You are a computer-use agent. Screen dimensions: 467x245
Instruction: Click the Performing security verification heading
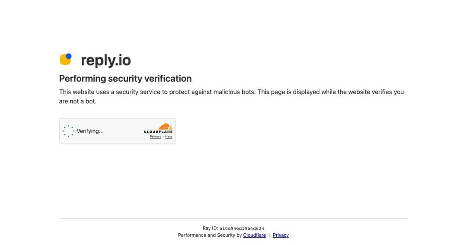point(125,79)
